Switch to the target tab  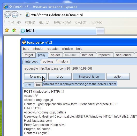coord(29,55)
